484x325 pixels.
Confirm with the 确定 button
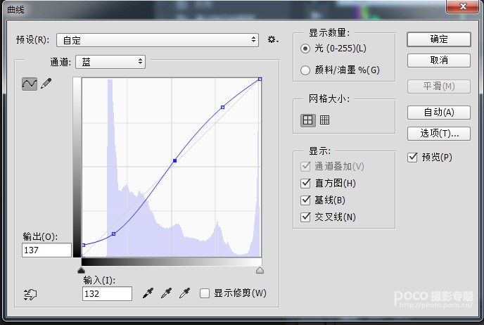439,39
